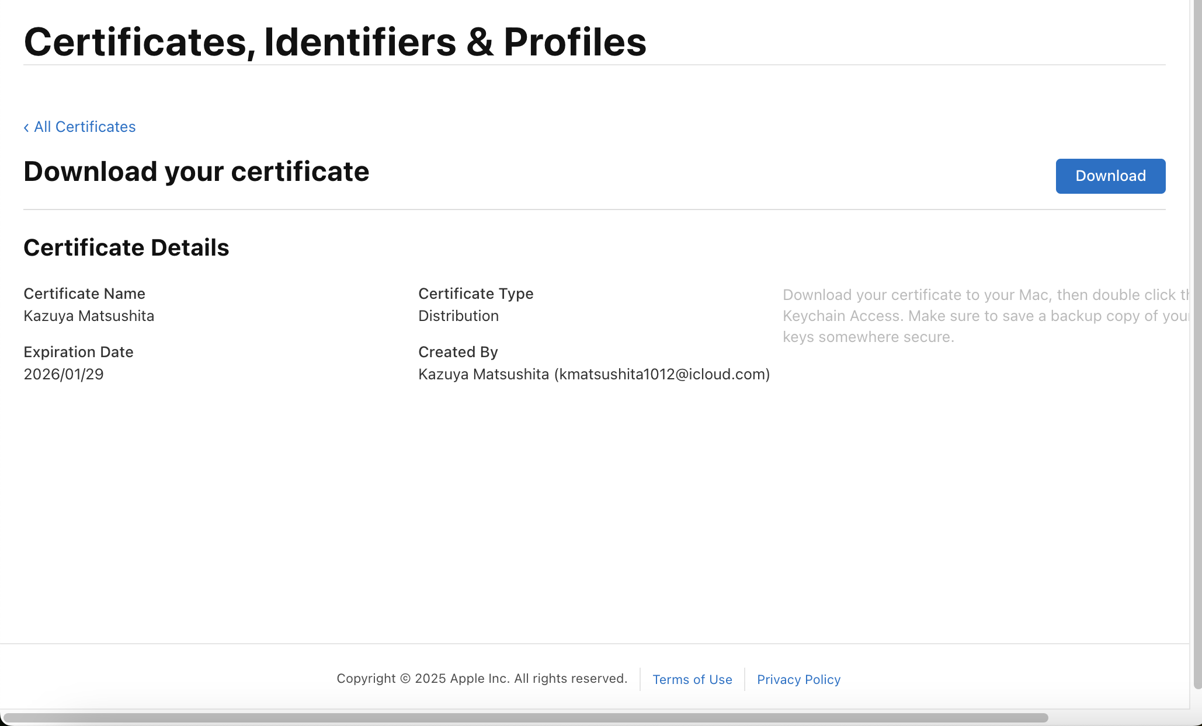
Task: Select the Certificate Name label
Action: point(84,294)
